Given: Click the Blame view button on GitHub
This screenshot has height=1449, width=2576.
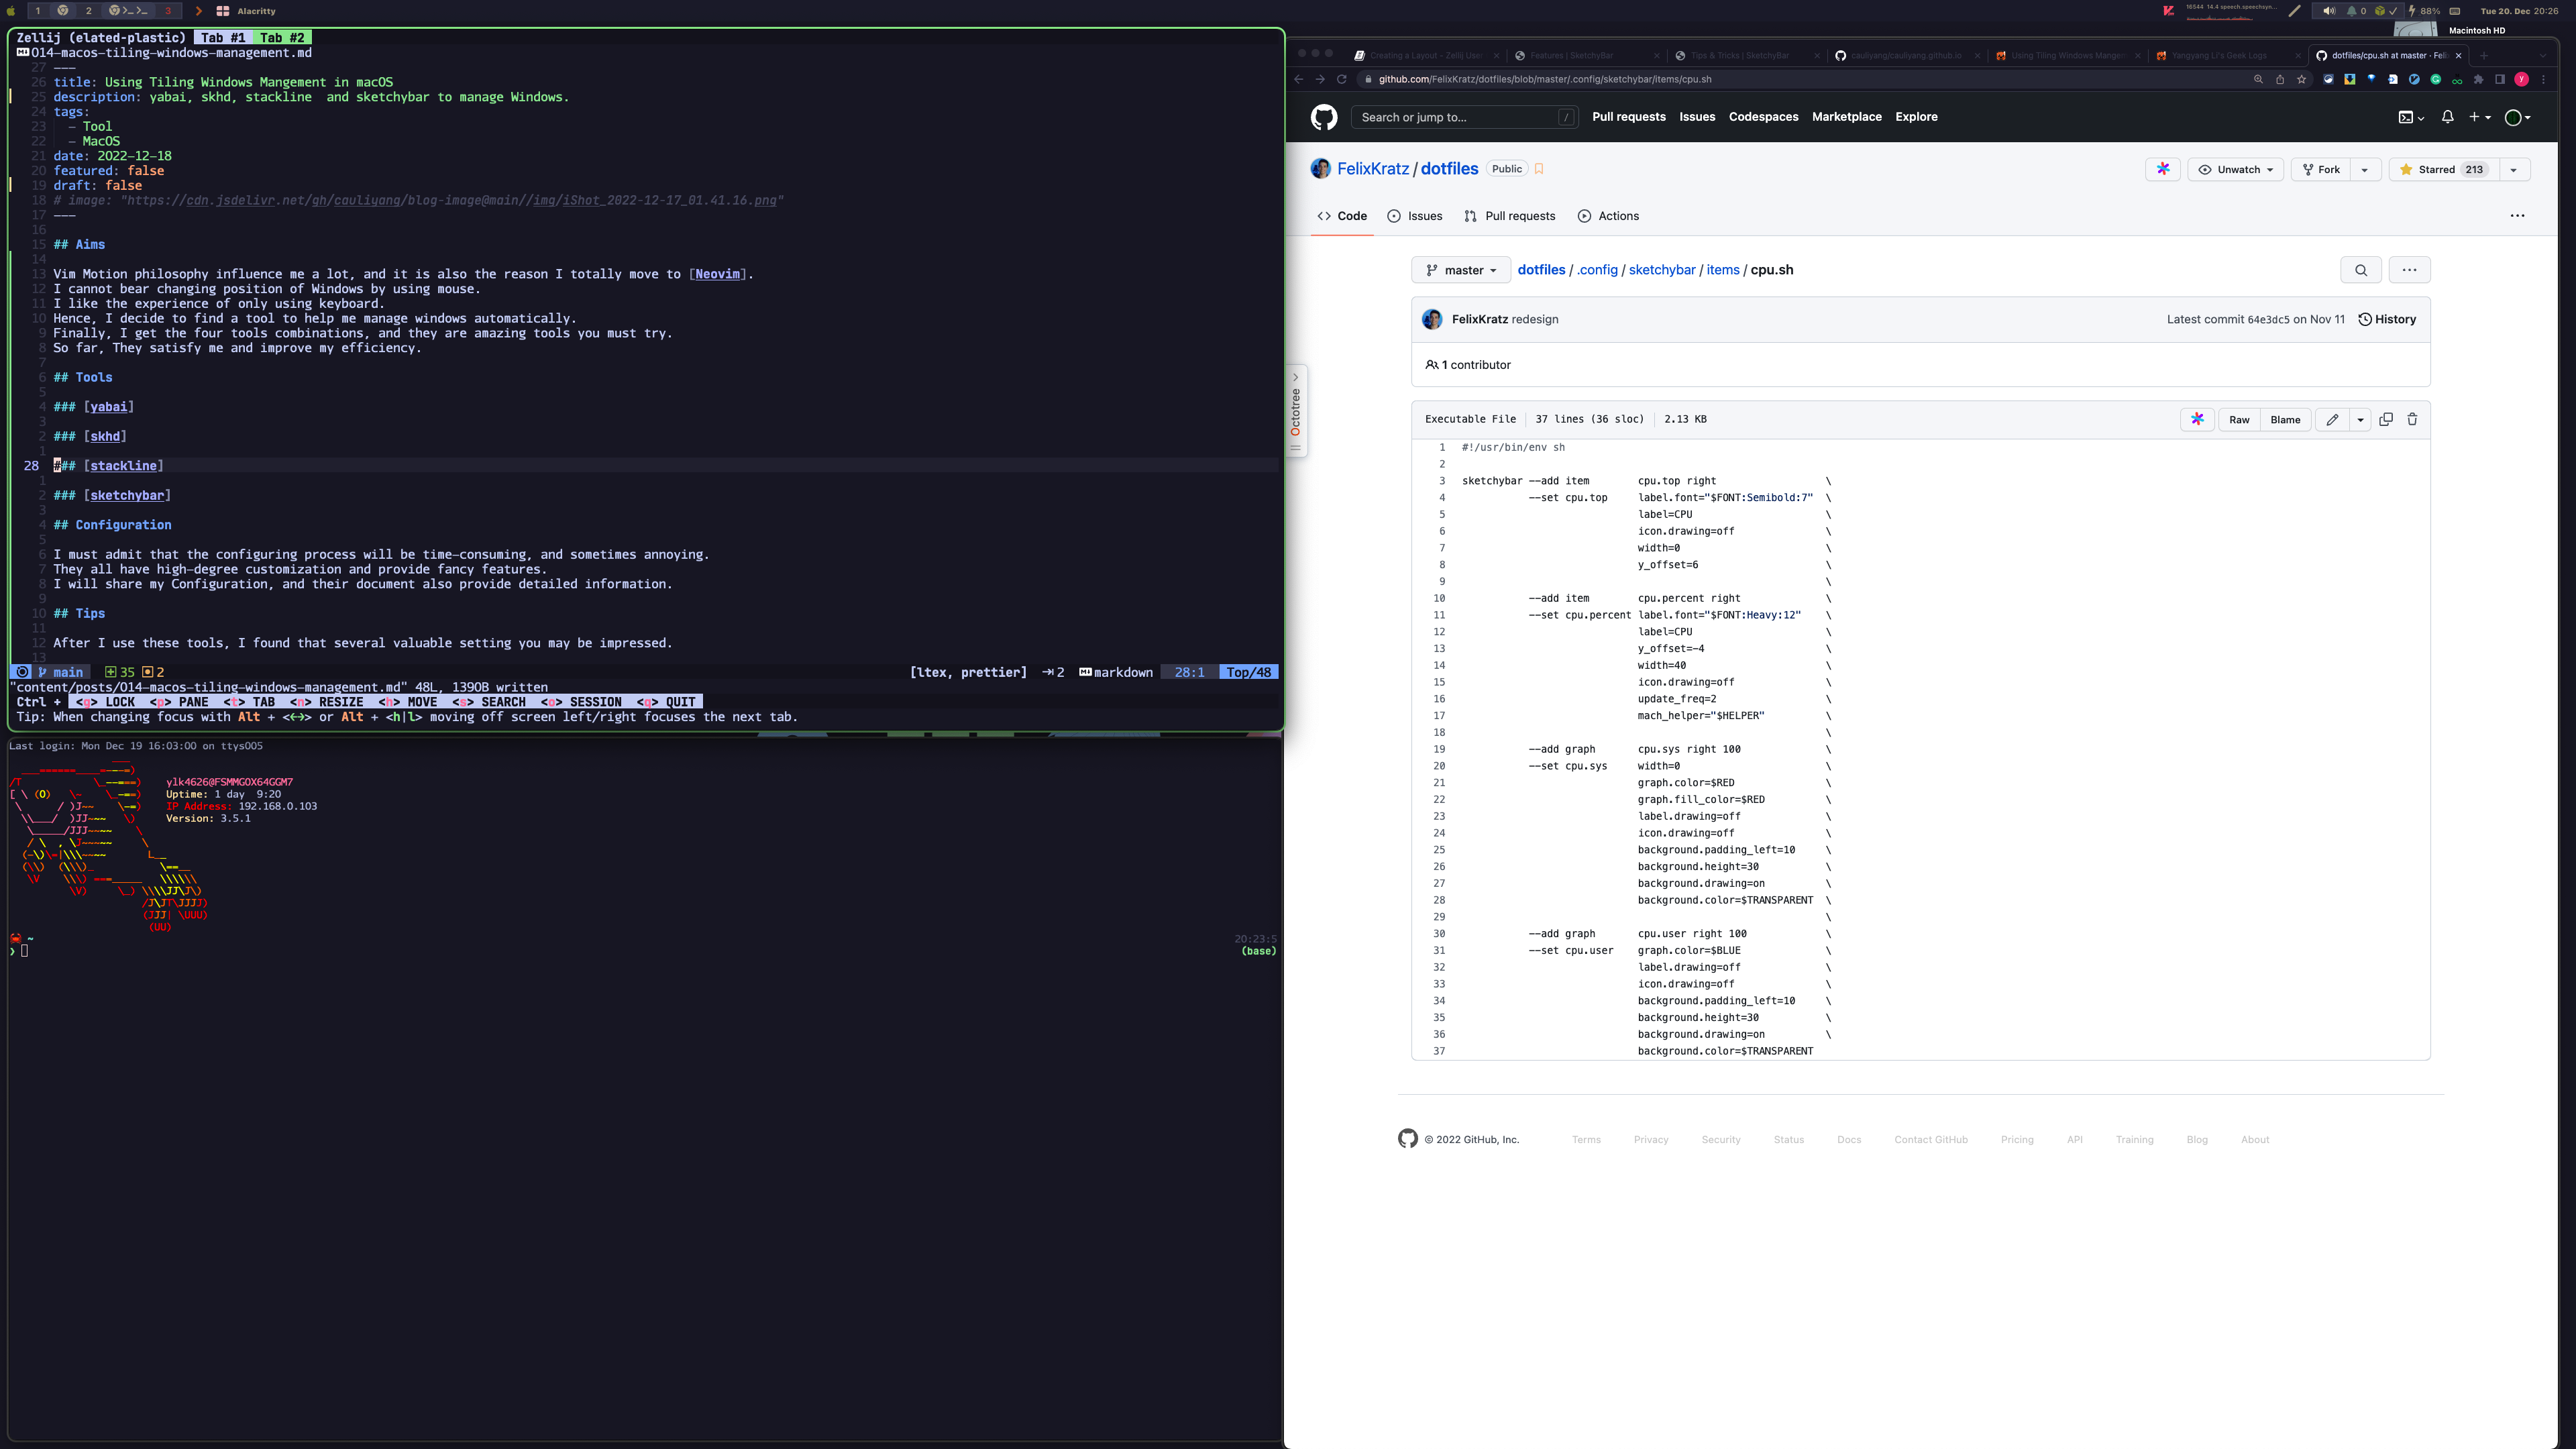Looking at the screenshot, I should click(2286, 419).
